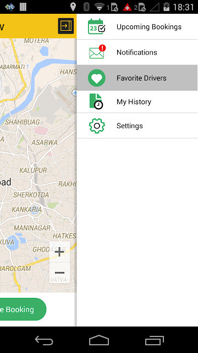Select Favorite Drivers menu entry
Viewport: 198px width, 353px height.
[137, 78]
